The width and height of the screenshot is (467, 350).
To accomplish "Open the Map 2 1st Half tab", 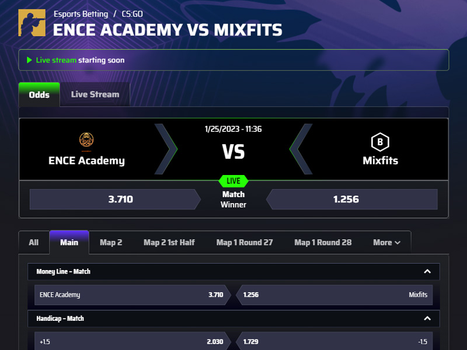I will click(169, 243).
